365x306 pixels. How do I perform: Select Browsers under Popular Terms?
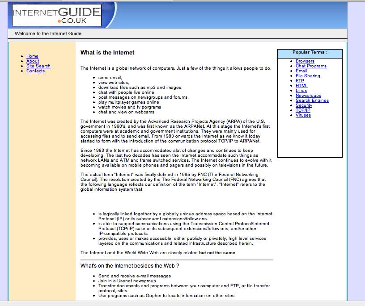305,61
